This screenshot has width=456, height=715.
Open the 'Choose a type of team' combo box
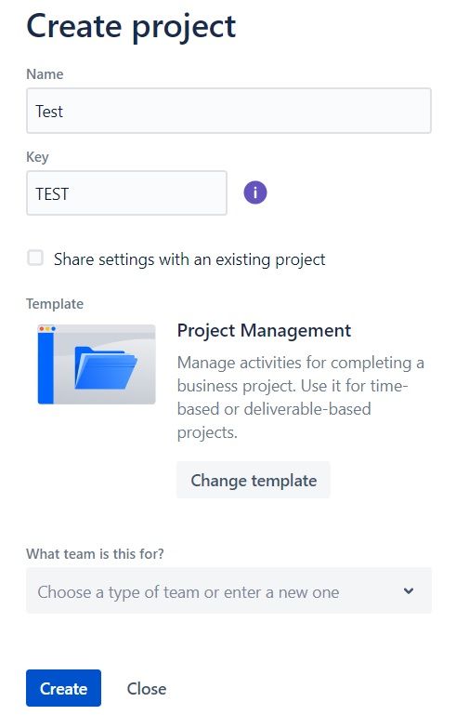coord(228,590)
